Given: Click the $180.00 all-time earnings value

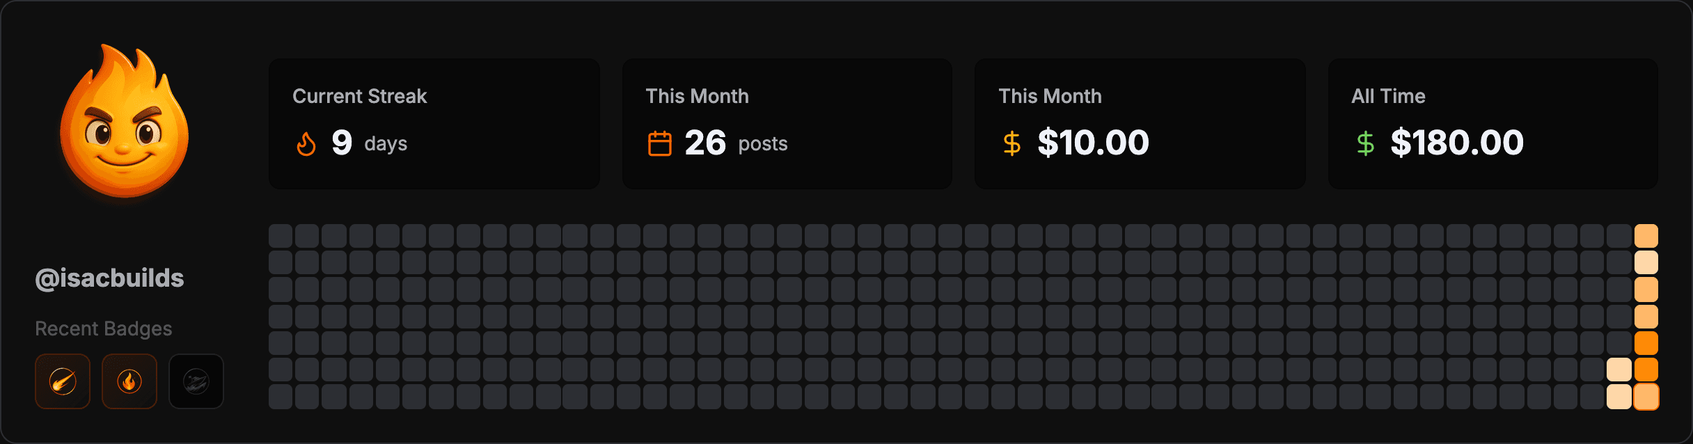Looking at the screenshot, I should coord(1456,143).
